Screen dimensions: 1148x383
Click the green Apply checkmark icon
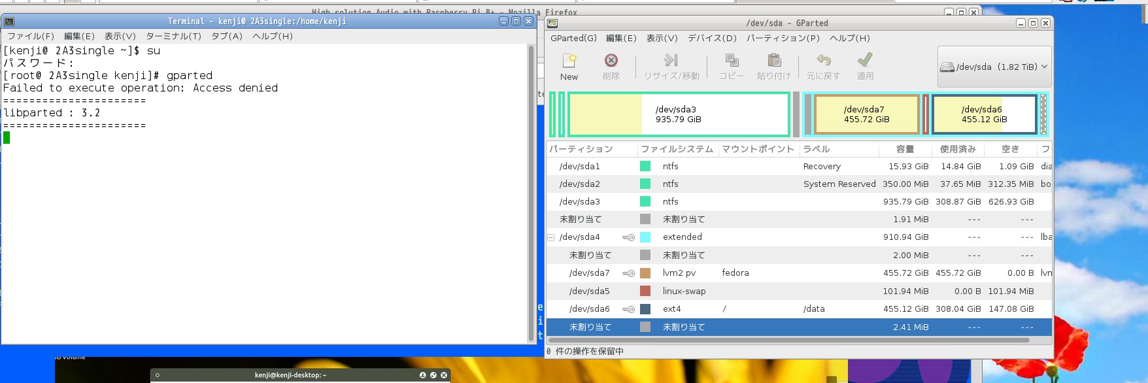(x=865, y=61)
